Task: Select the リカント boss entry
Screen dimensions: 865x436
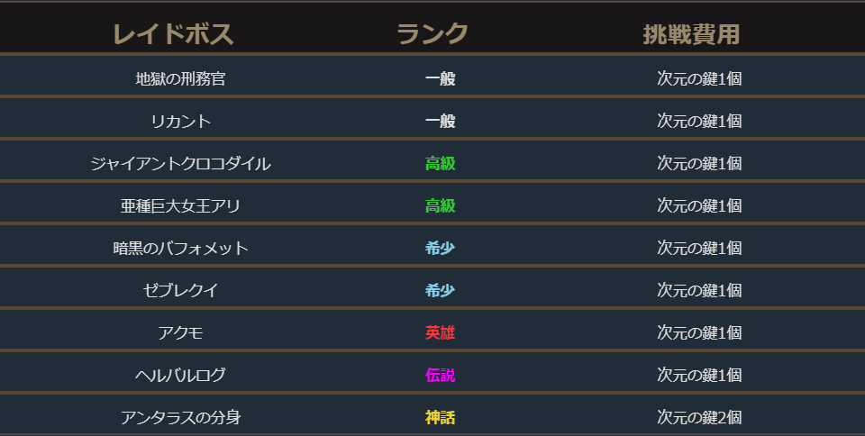Action: (180, 121)
